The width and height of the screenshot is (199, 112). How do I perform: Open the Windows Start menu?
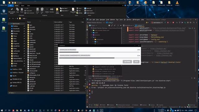(x=2, y=110)
